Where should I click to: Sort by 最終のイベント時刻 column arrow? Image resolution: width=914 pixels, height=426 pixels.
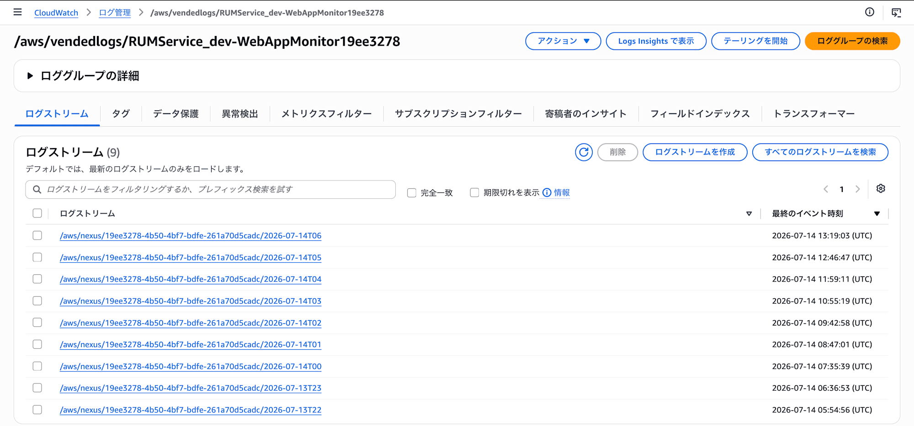(877, 213)
